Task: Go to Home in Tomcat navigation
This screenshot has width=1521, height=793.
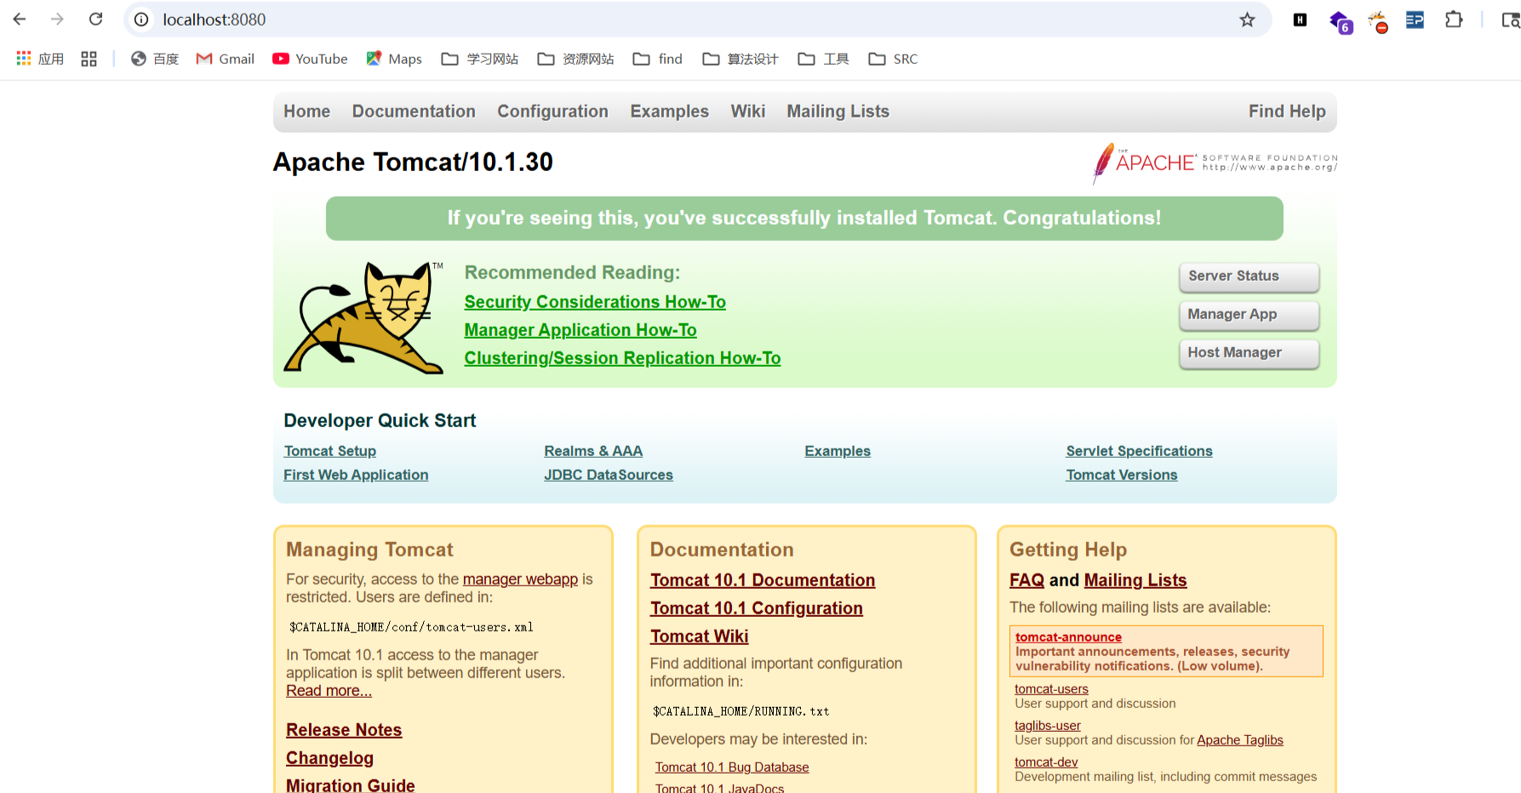Action: [306, 111]
